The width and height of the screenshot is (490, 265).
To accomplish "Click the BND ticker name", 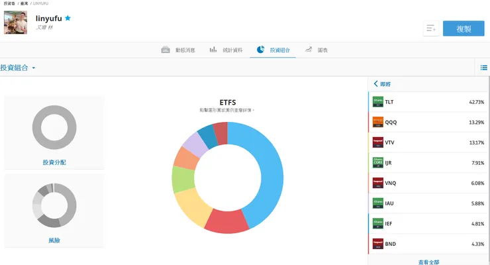I will click(390, 244).
